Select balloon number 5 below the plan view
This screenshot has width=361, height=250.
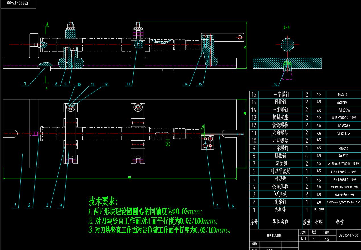point(217,206)
